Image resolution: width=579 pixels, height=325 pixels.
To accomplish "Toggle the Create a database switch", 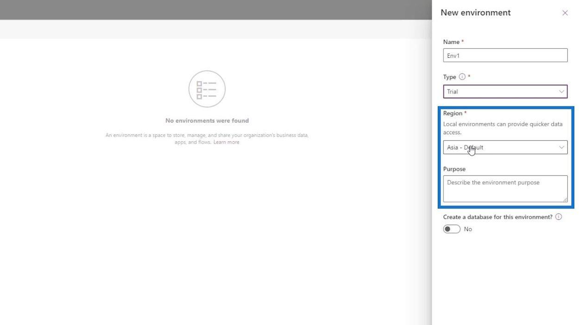I will 452,229.
